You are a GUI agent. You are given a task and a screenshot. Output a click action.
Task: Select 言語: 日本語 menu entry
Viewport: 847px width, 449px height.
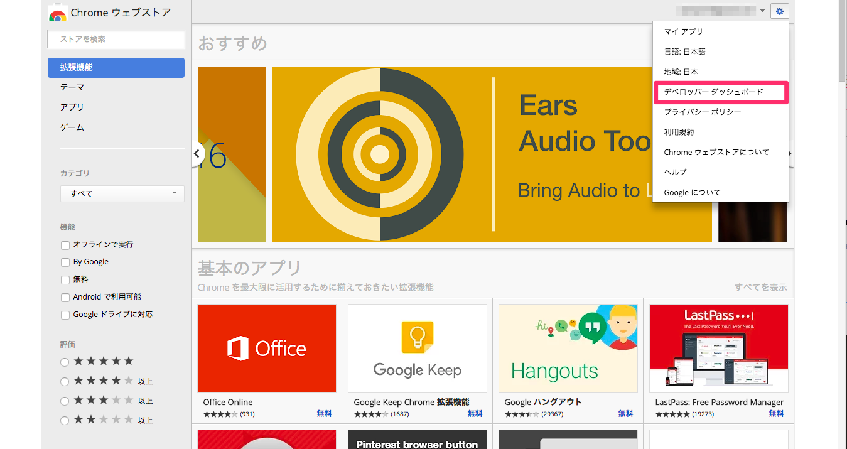[721, 51]
